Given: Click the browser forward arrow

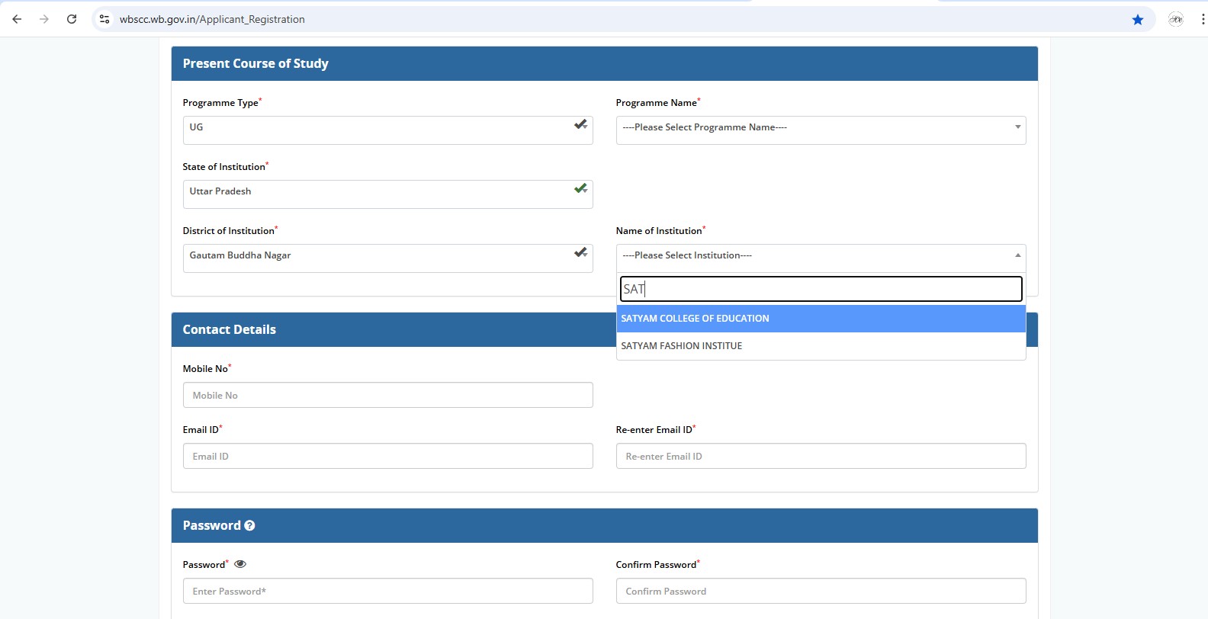Looking at the screenshot, I should [x=44, y=19].
